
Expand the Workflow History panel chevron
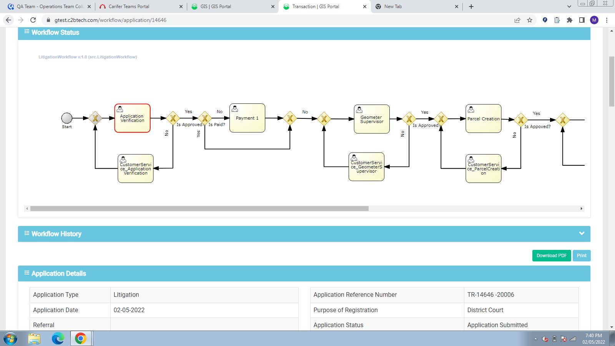click(x=582, y=233)
